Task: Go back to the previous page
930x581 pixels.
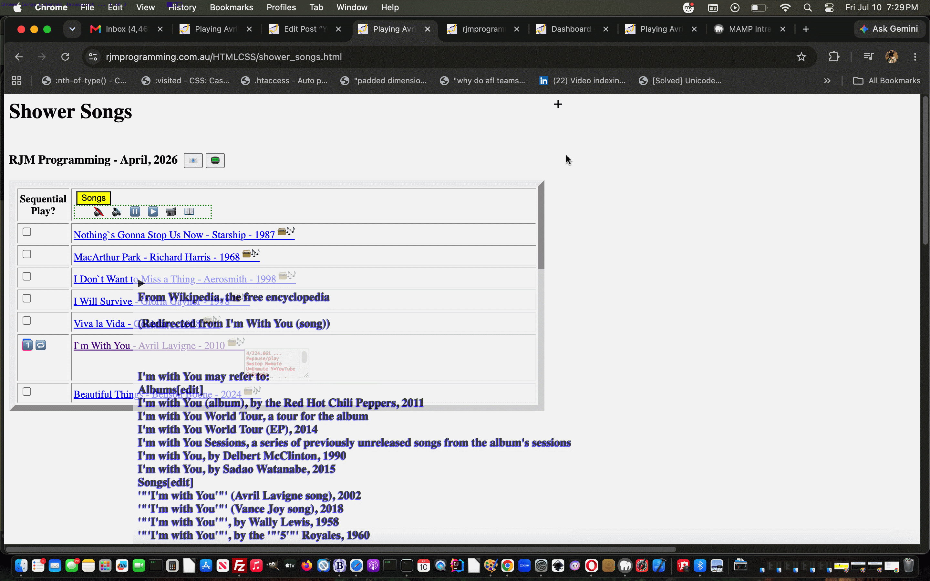Action: 18,57
